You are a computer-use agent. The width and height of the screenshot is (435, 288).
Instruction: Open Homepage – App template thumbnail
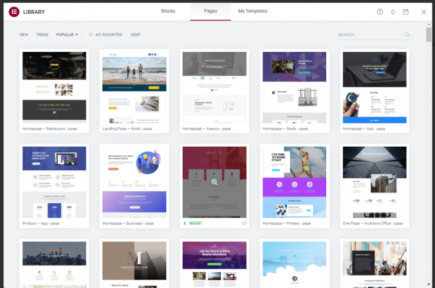[x=374, y=87]
